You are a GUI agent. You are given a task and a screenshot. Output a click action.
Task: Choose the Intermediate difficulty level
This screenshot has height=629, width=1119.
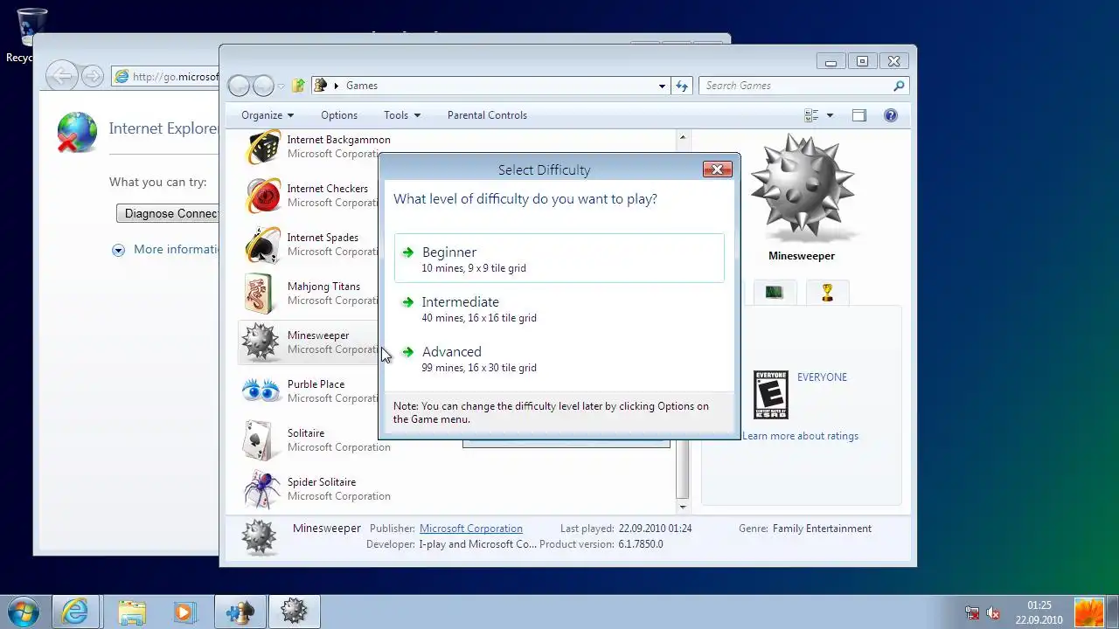coord(559,308)
